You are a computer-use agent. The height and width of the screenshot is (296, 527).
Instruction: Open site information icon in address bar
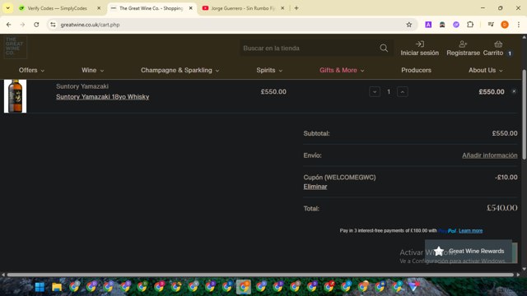[53, 25]
